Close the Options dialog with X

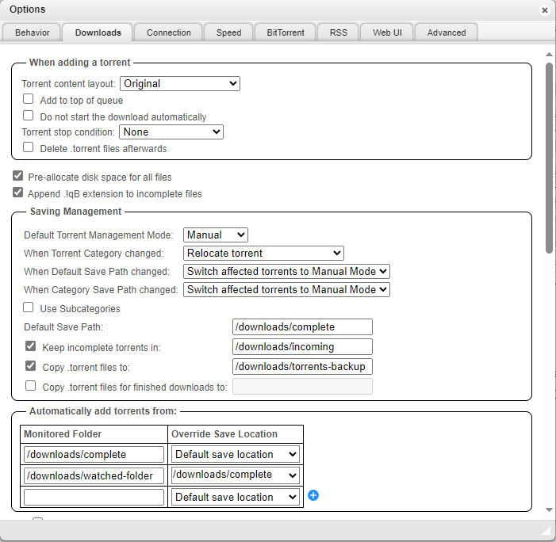(x=544, y=10)
